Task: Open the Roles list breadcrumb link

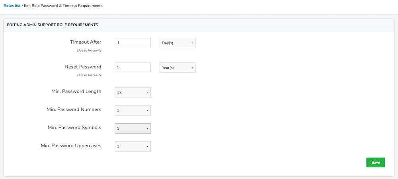Action: point(12,6)
